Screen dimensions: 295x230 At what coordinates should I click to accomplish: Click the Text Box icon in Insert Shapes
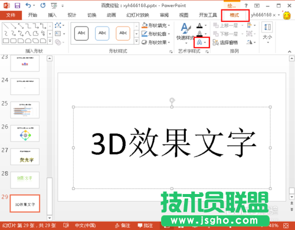tap(58, 34)
